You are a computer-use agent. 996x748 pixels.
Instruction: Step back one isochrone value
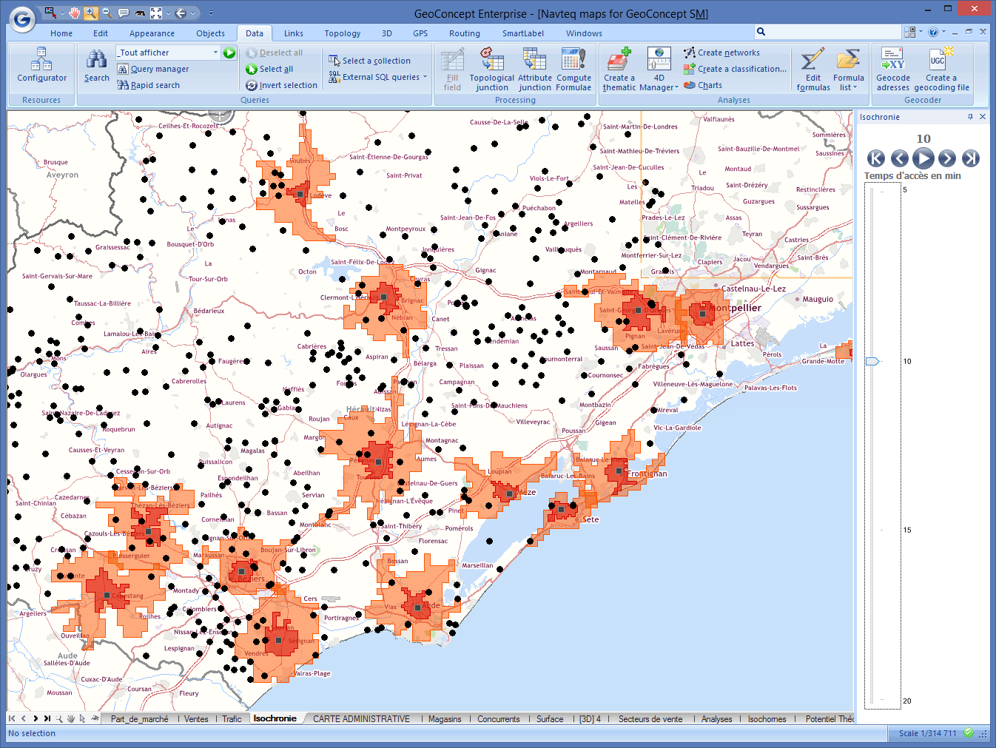[900, 158]
